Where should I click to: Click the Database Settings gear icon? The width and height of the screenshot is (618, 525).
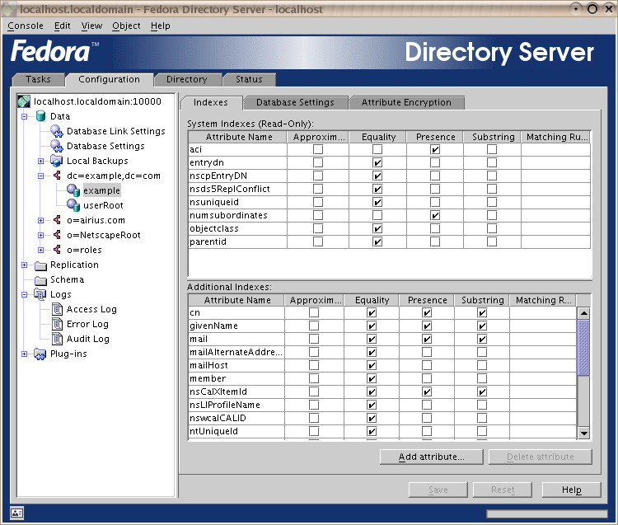click(x=57, y=146)
